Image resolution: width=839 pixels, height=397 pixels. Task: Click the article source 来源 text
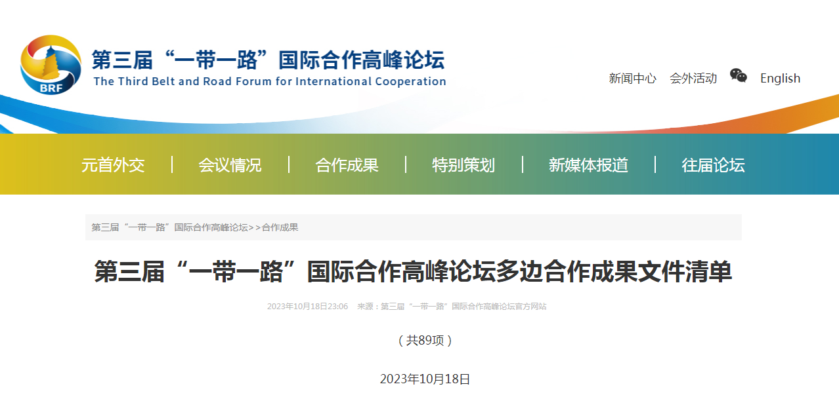click(x=452, y=307)
